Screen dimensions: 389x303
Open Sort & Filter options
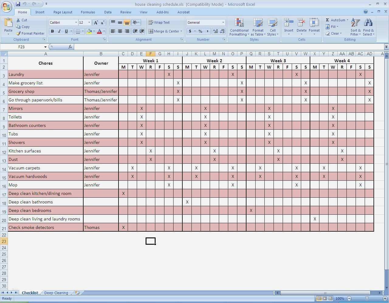tap(356, 27)
